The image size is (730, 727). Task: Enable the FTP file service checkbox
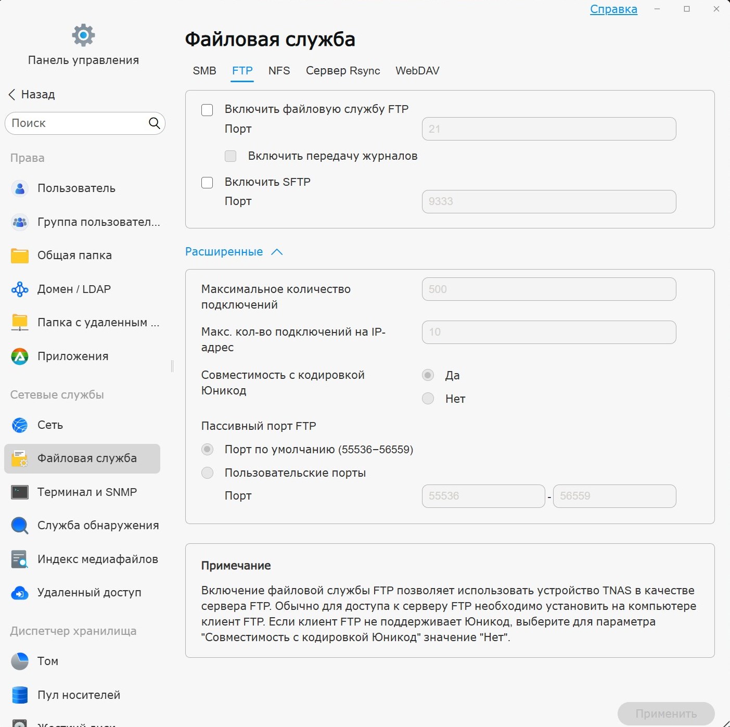click(x=207, y=110)
